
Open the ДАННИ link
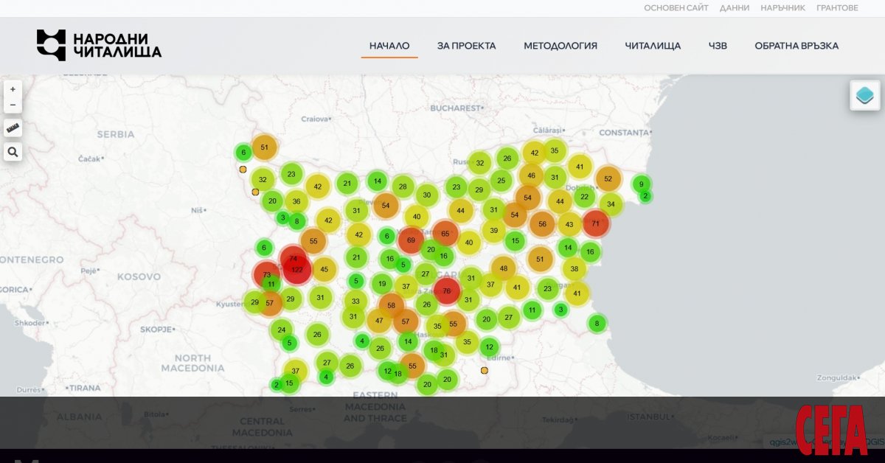[735, 8]
